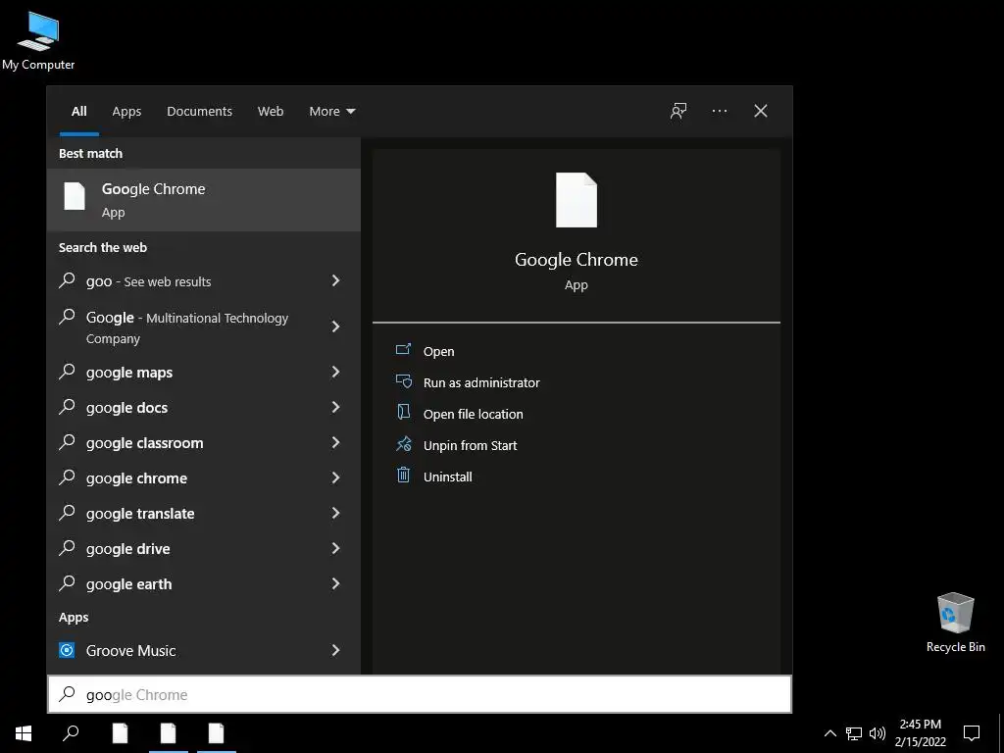This screenshot has width=1004, height=753.
Task: Click Open in the Chrome preview pane
Action: (438, 352)
